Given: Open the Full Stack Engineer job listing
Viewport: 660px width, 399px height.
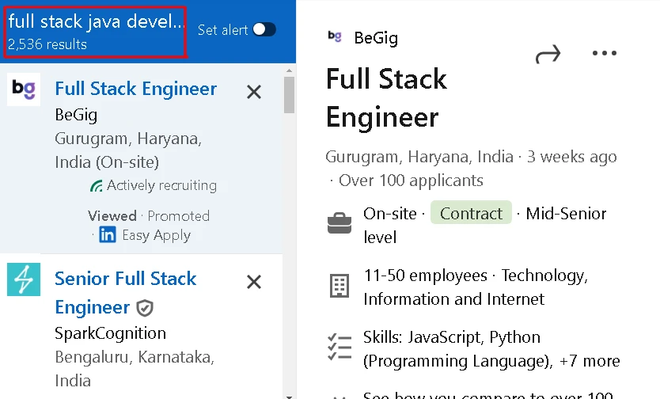Looking at the screenshot, I should [136, 89].
